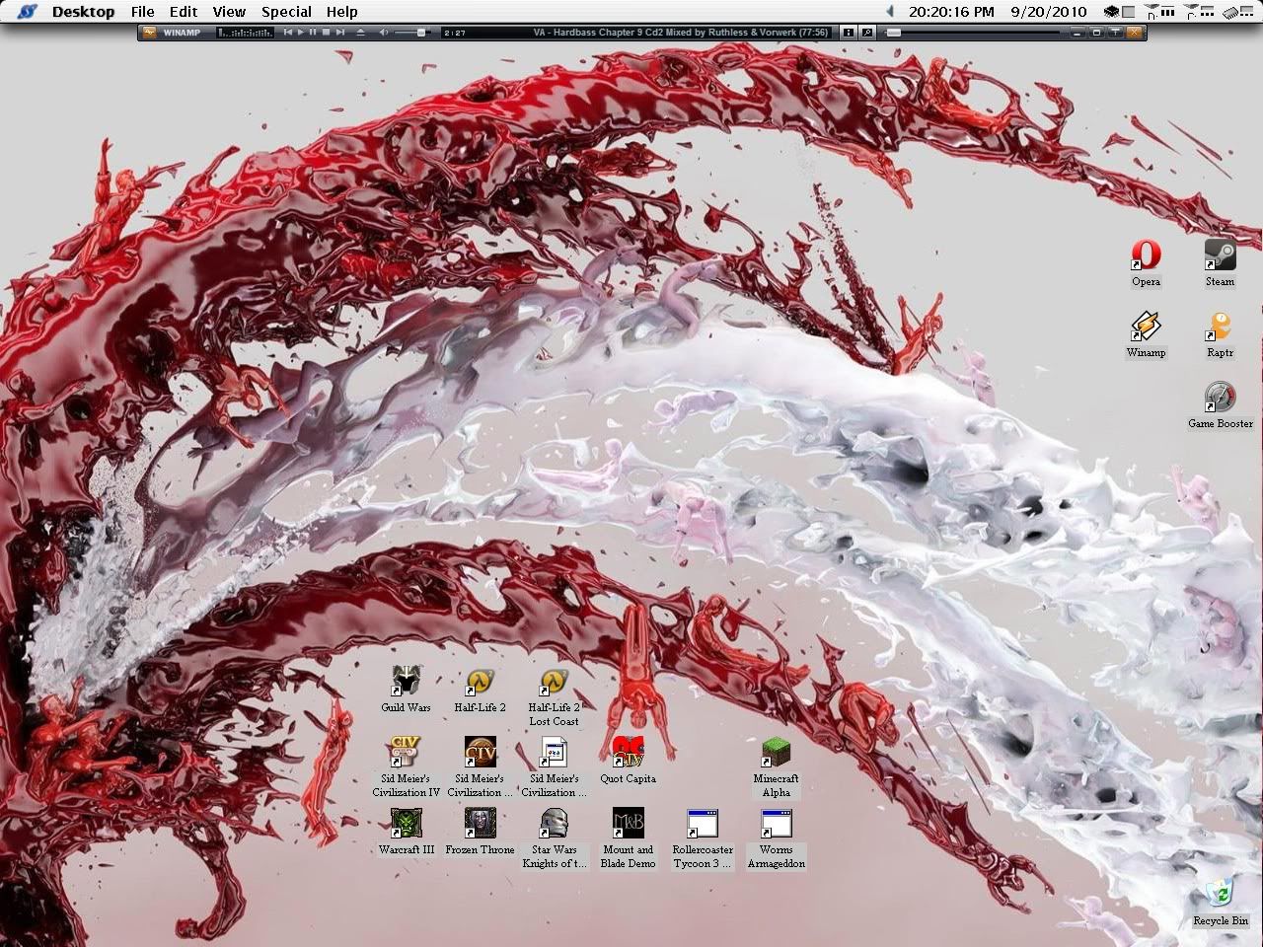Viewport: 1263px width, 947px height.
Task: Select Star Wars Knights icon
Action: pos(554,838)
